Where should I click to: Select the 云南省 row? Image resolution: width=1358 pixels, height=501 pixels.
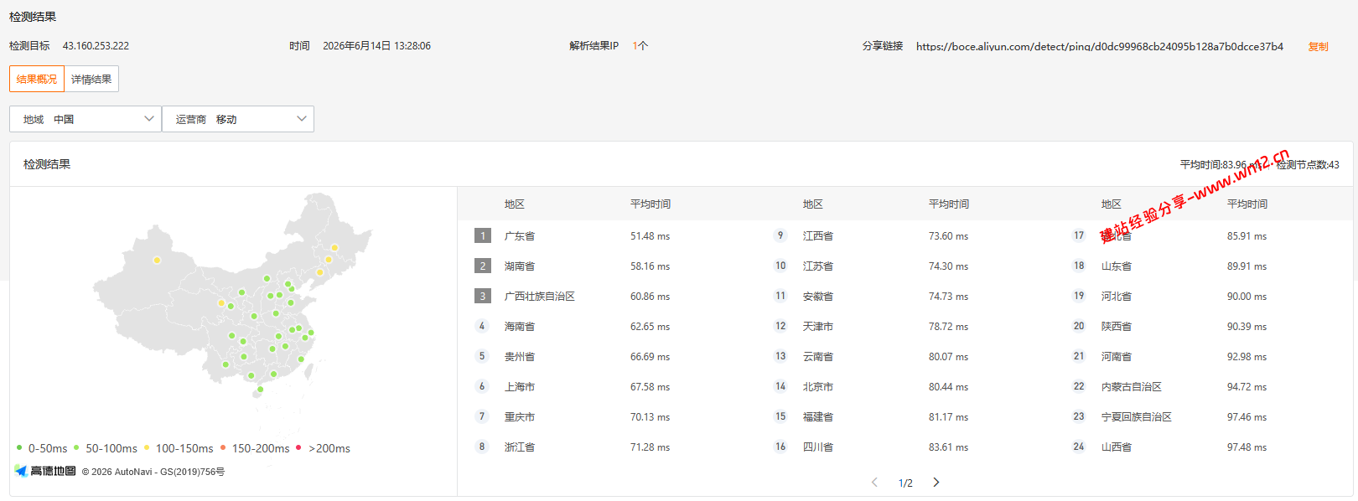(905, 357)
